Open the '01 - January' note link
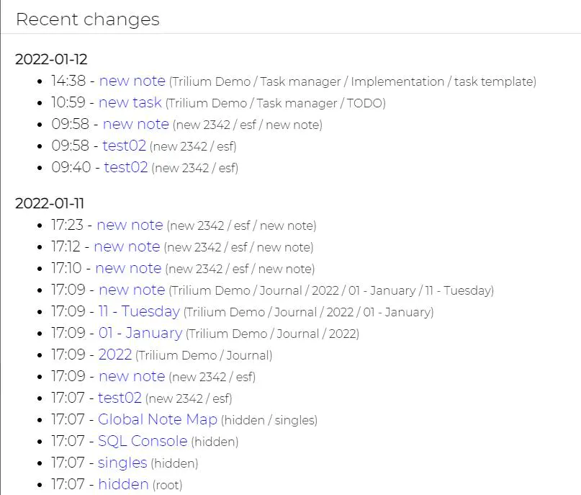The width and height of the screenshot is (581, 495). [x=140, y=334]
